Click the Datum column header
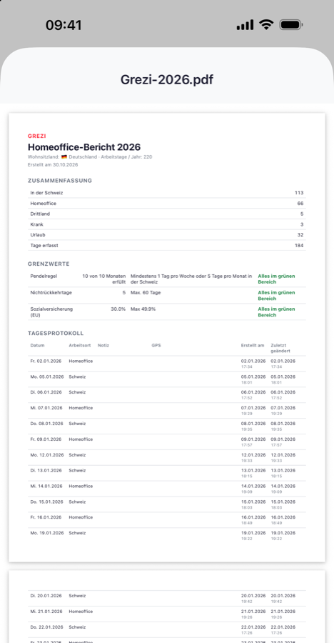This screenshot has height=643, width=334. [37, 346]
